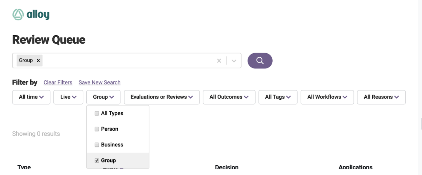This screenshot has height=175, width=422.
Task: Expand the All Tags dropdown
Action: (x=278, y=97)
